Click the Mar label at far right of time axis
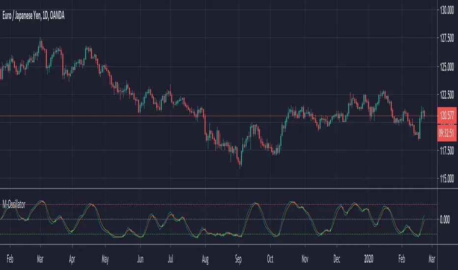Screen dimensions: 458x270 (432, 259)
